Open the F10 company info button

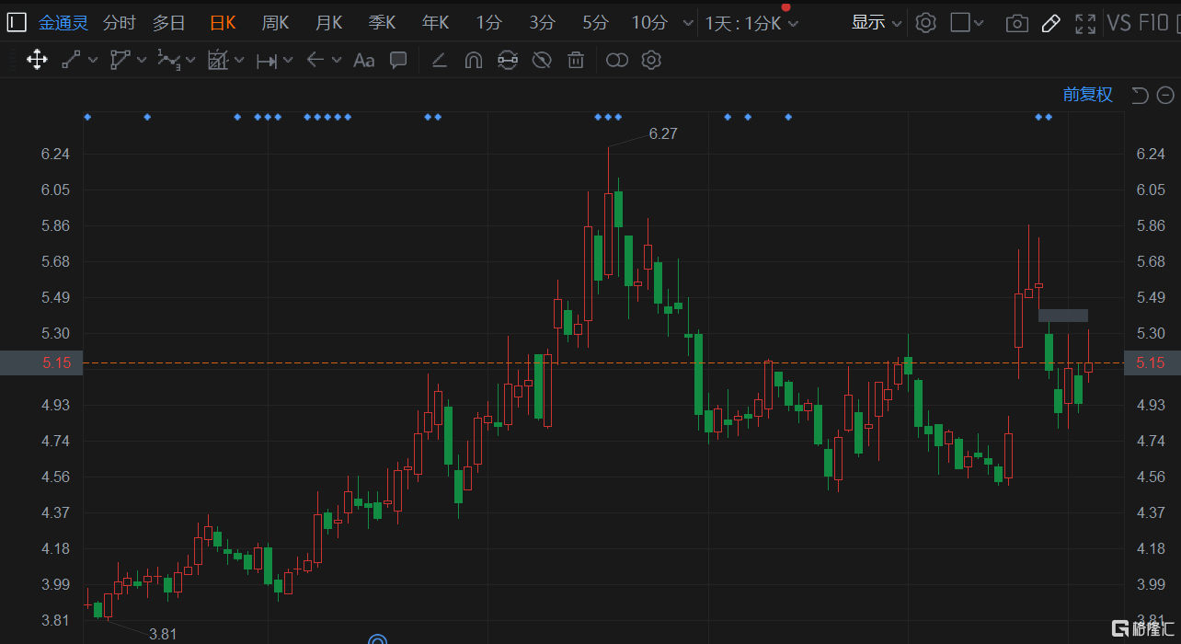click(1153, 23)
